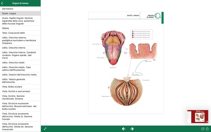Tap pink tag icon beside taste bud

pyautogui.click(x=109, y=88)
